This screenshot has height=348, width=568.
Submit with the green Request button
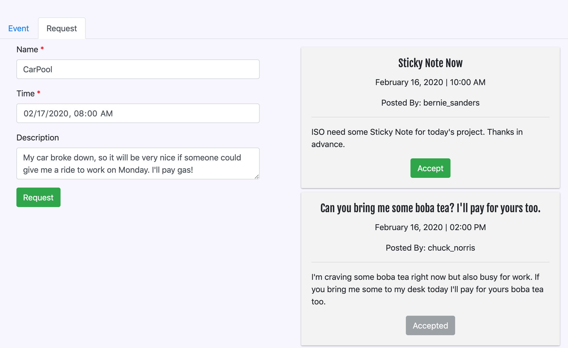[38, 197]
